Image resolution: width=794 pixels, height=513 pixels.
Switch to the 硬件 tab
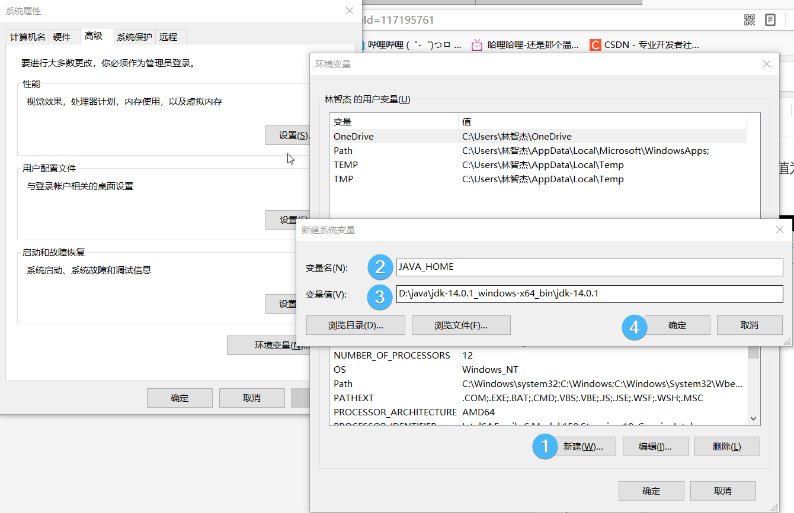tap(62, 37)
